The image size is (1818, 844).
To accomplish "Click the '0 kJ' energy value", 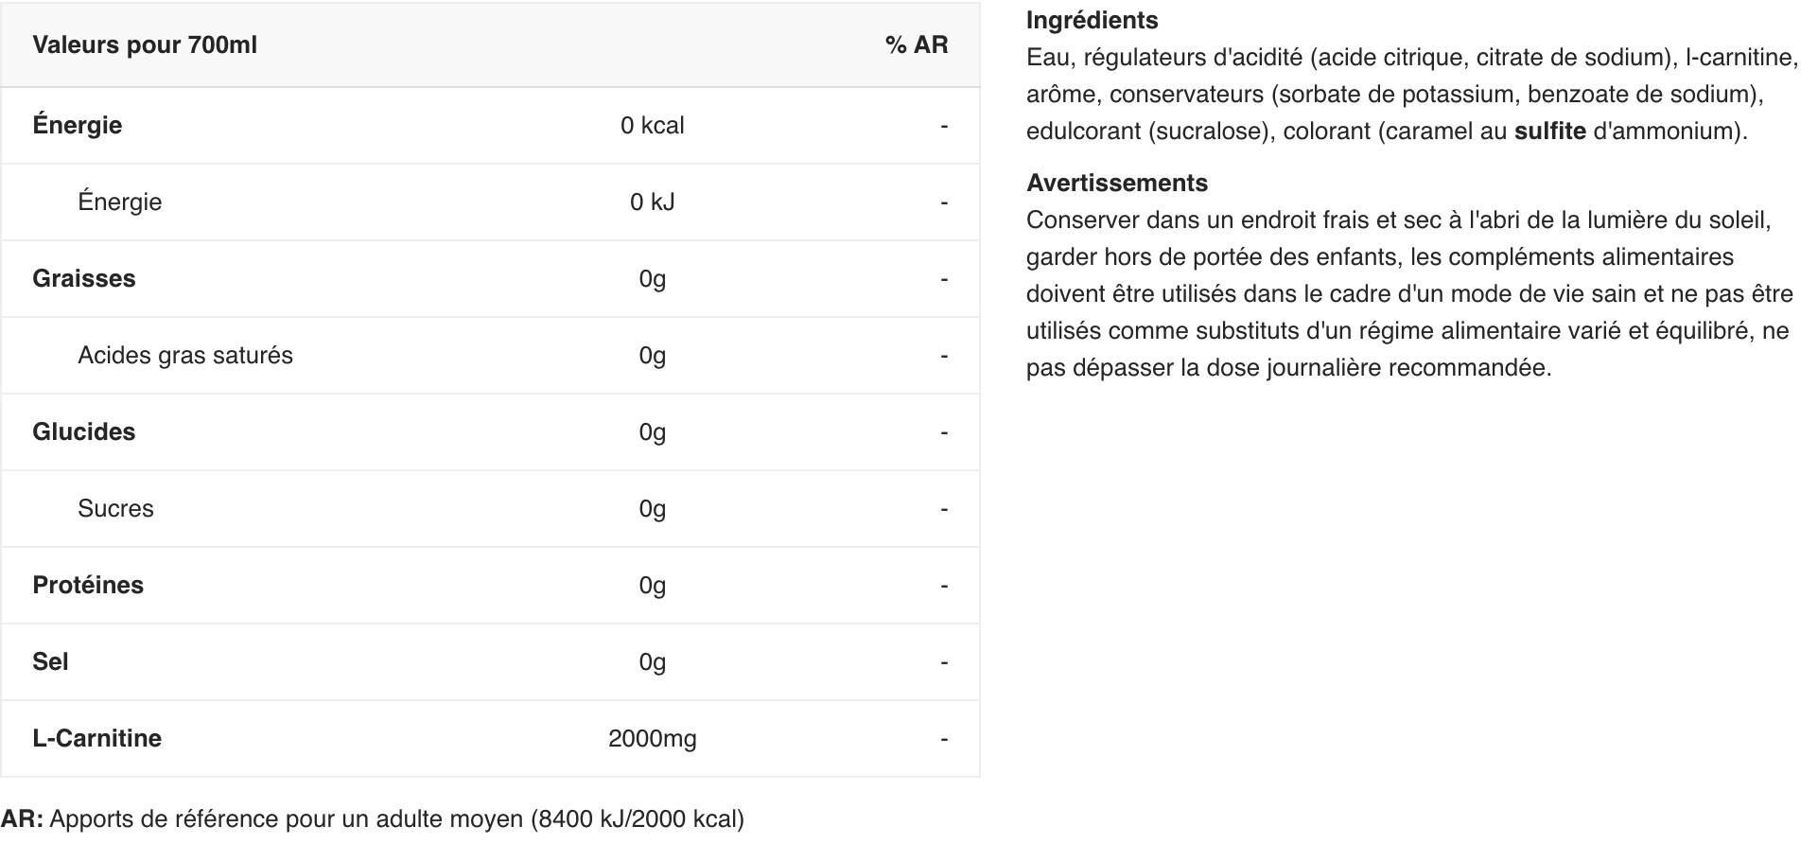I will point(653,202).
